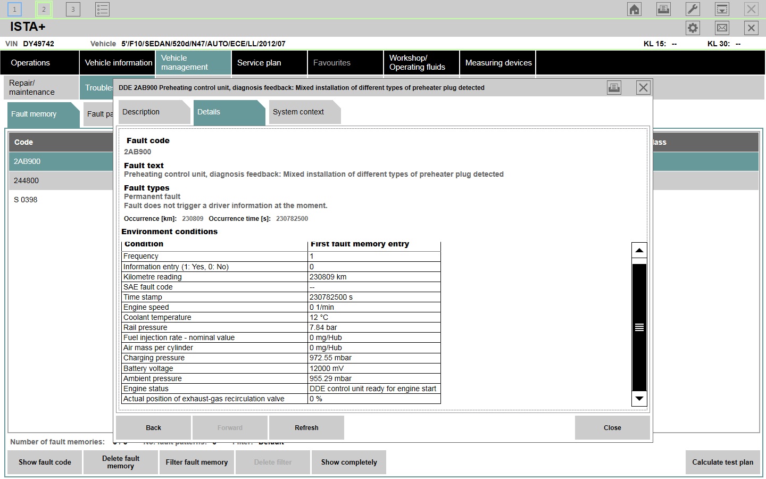Open Workshop/Operating fluids menu
This screenshot has height=479, width=766.
pyautogui.click(x=421, y=63)
